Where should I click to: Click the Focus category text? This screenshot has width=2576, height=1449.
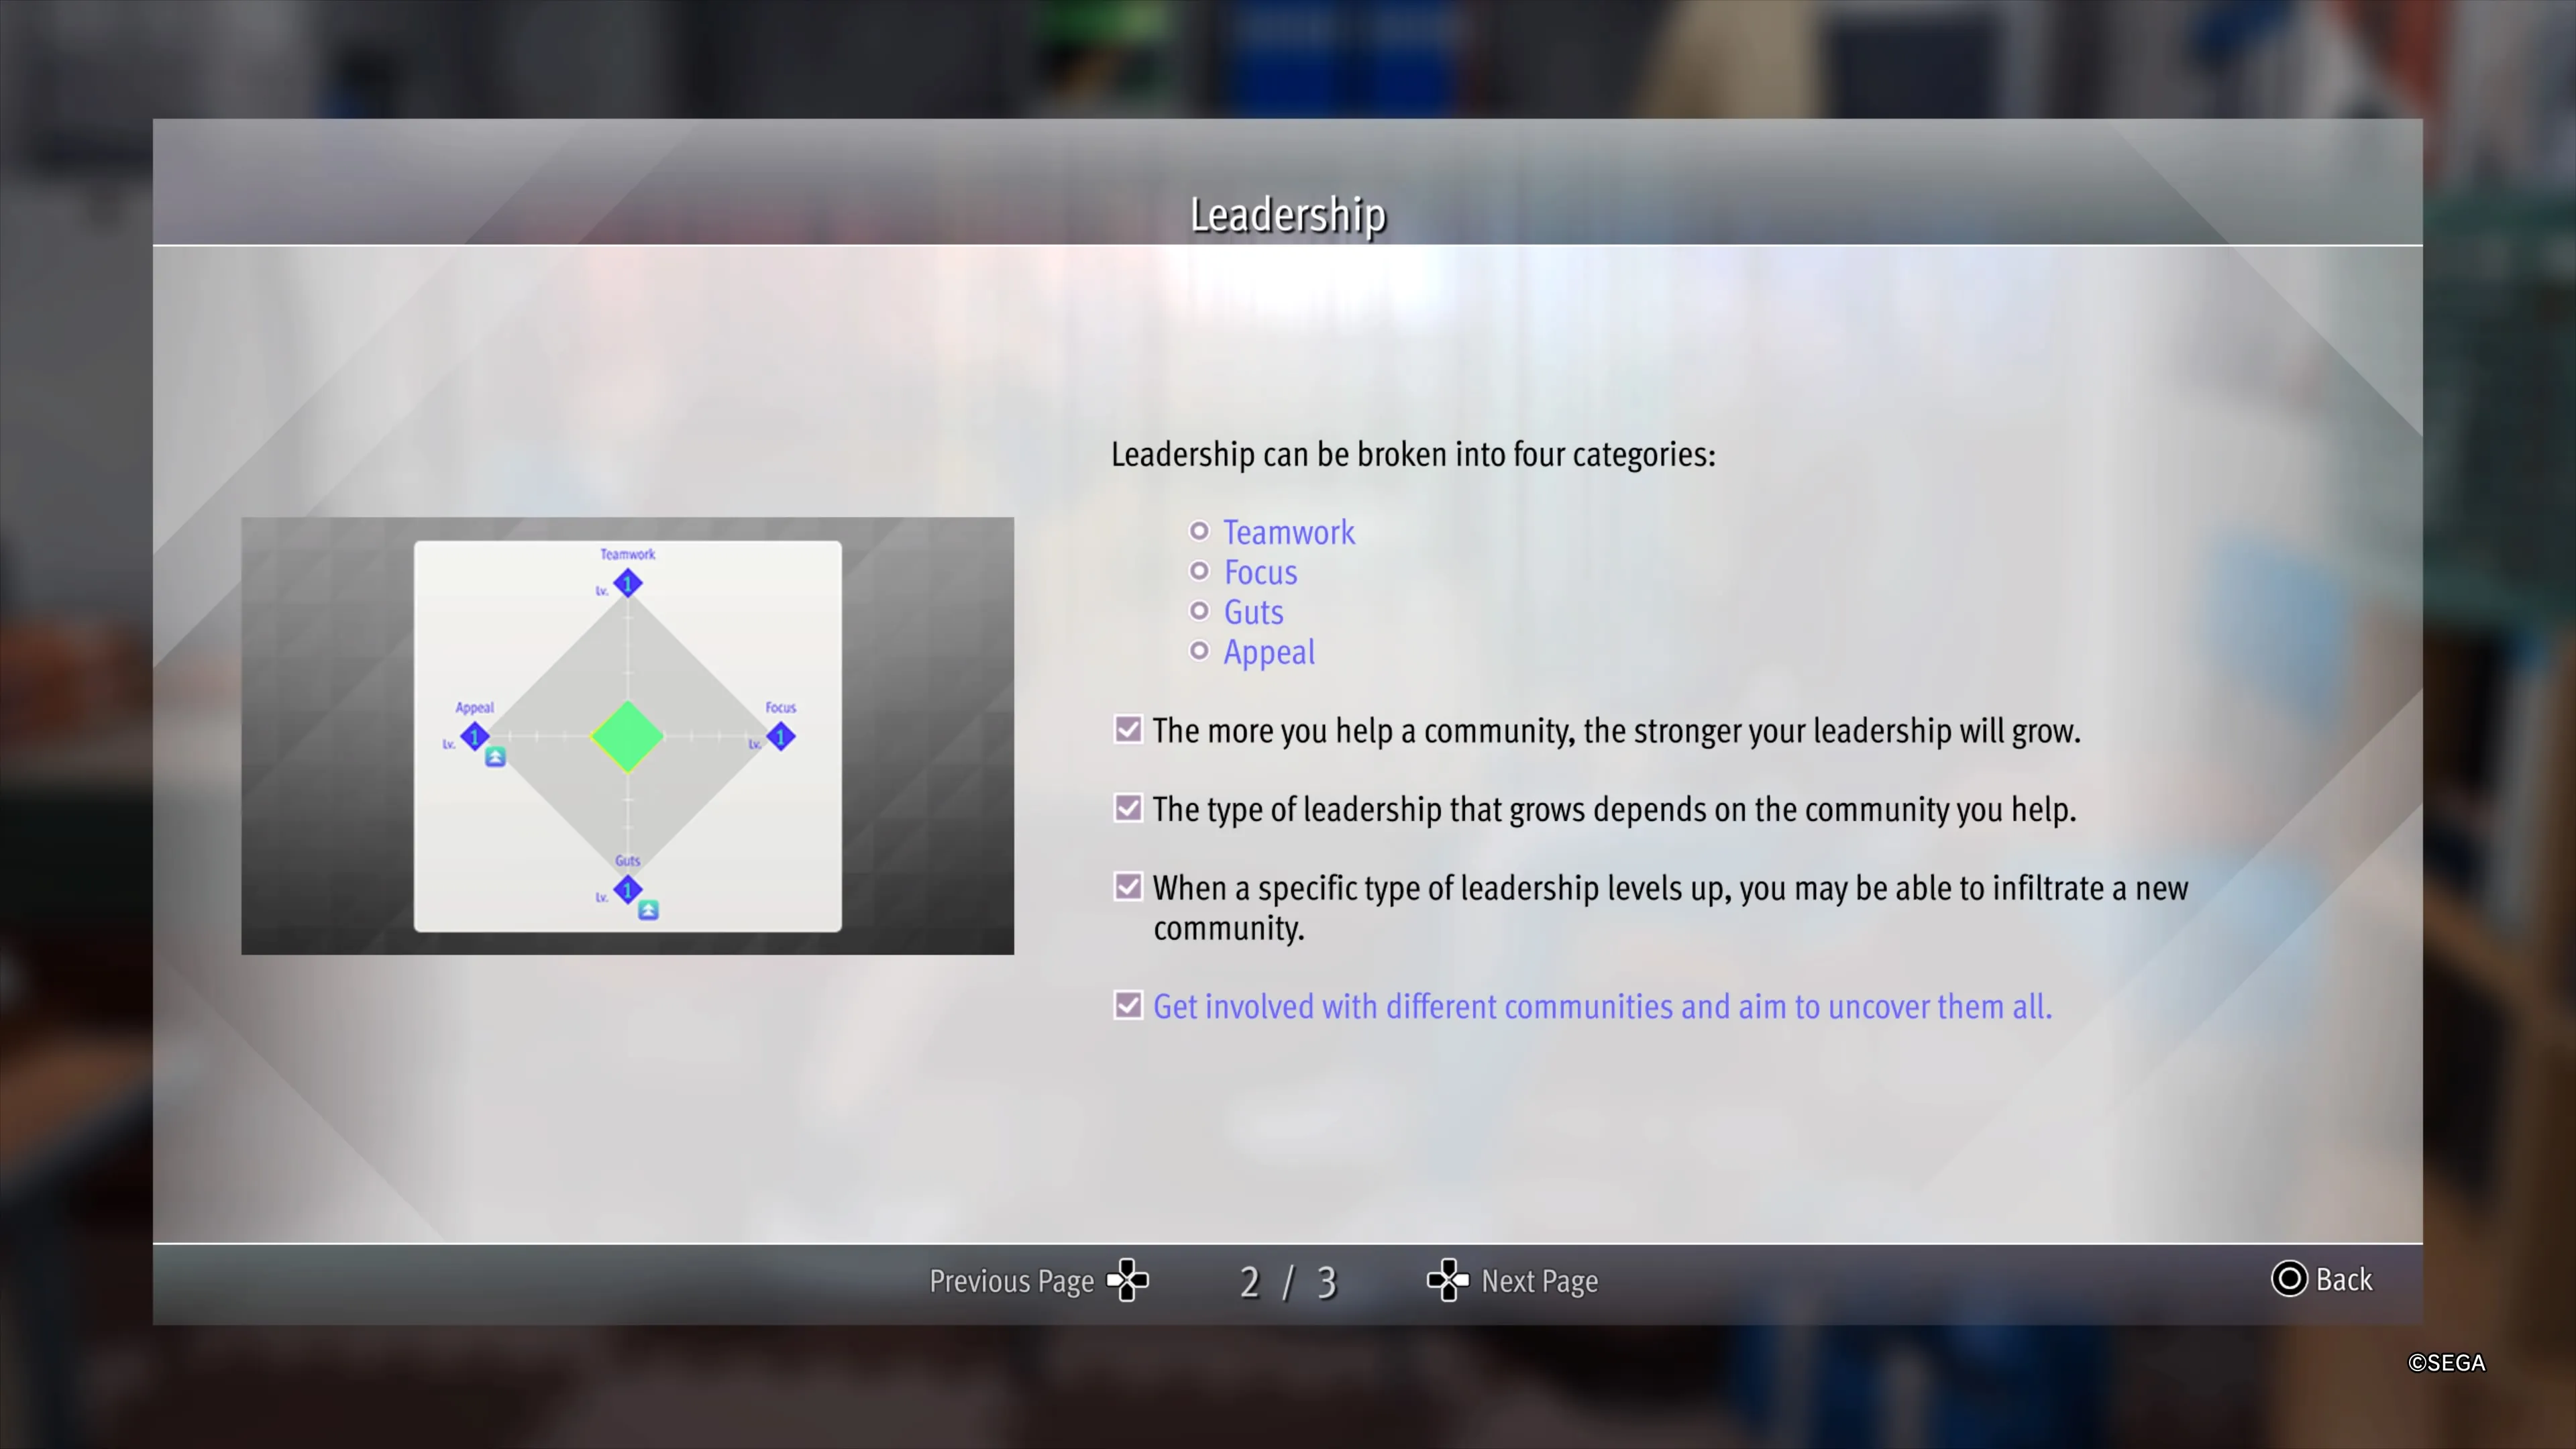tap(1260, 572)
